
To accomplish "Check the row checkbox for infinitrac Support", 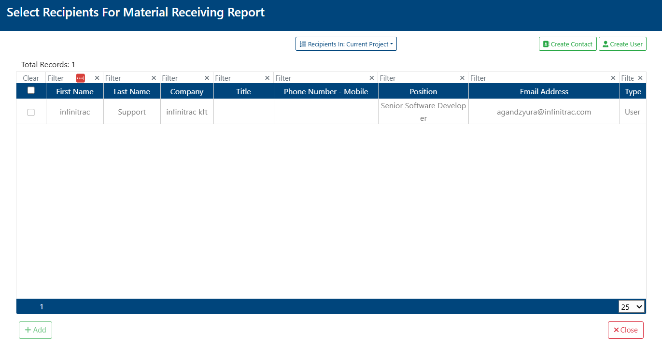I will (x=31, y=112).
